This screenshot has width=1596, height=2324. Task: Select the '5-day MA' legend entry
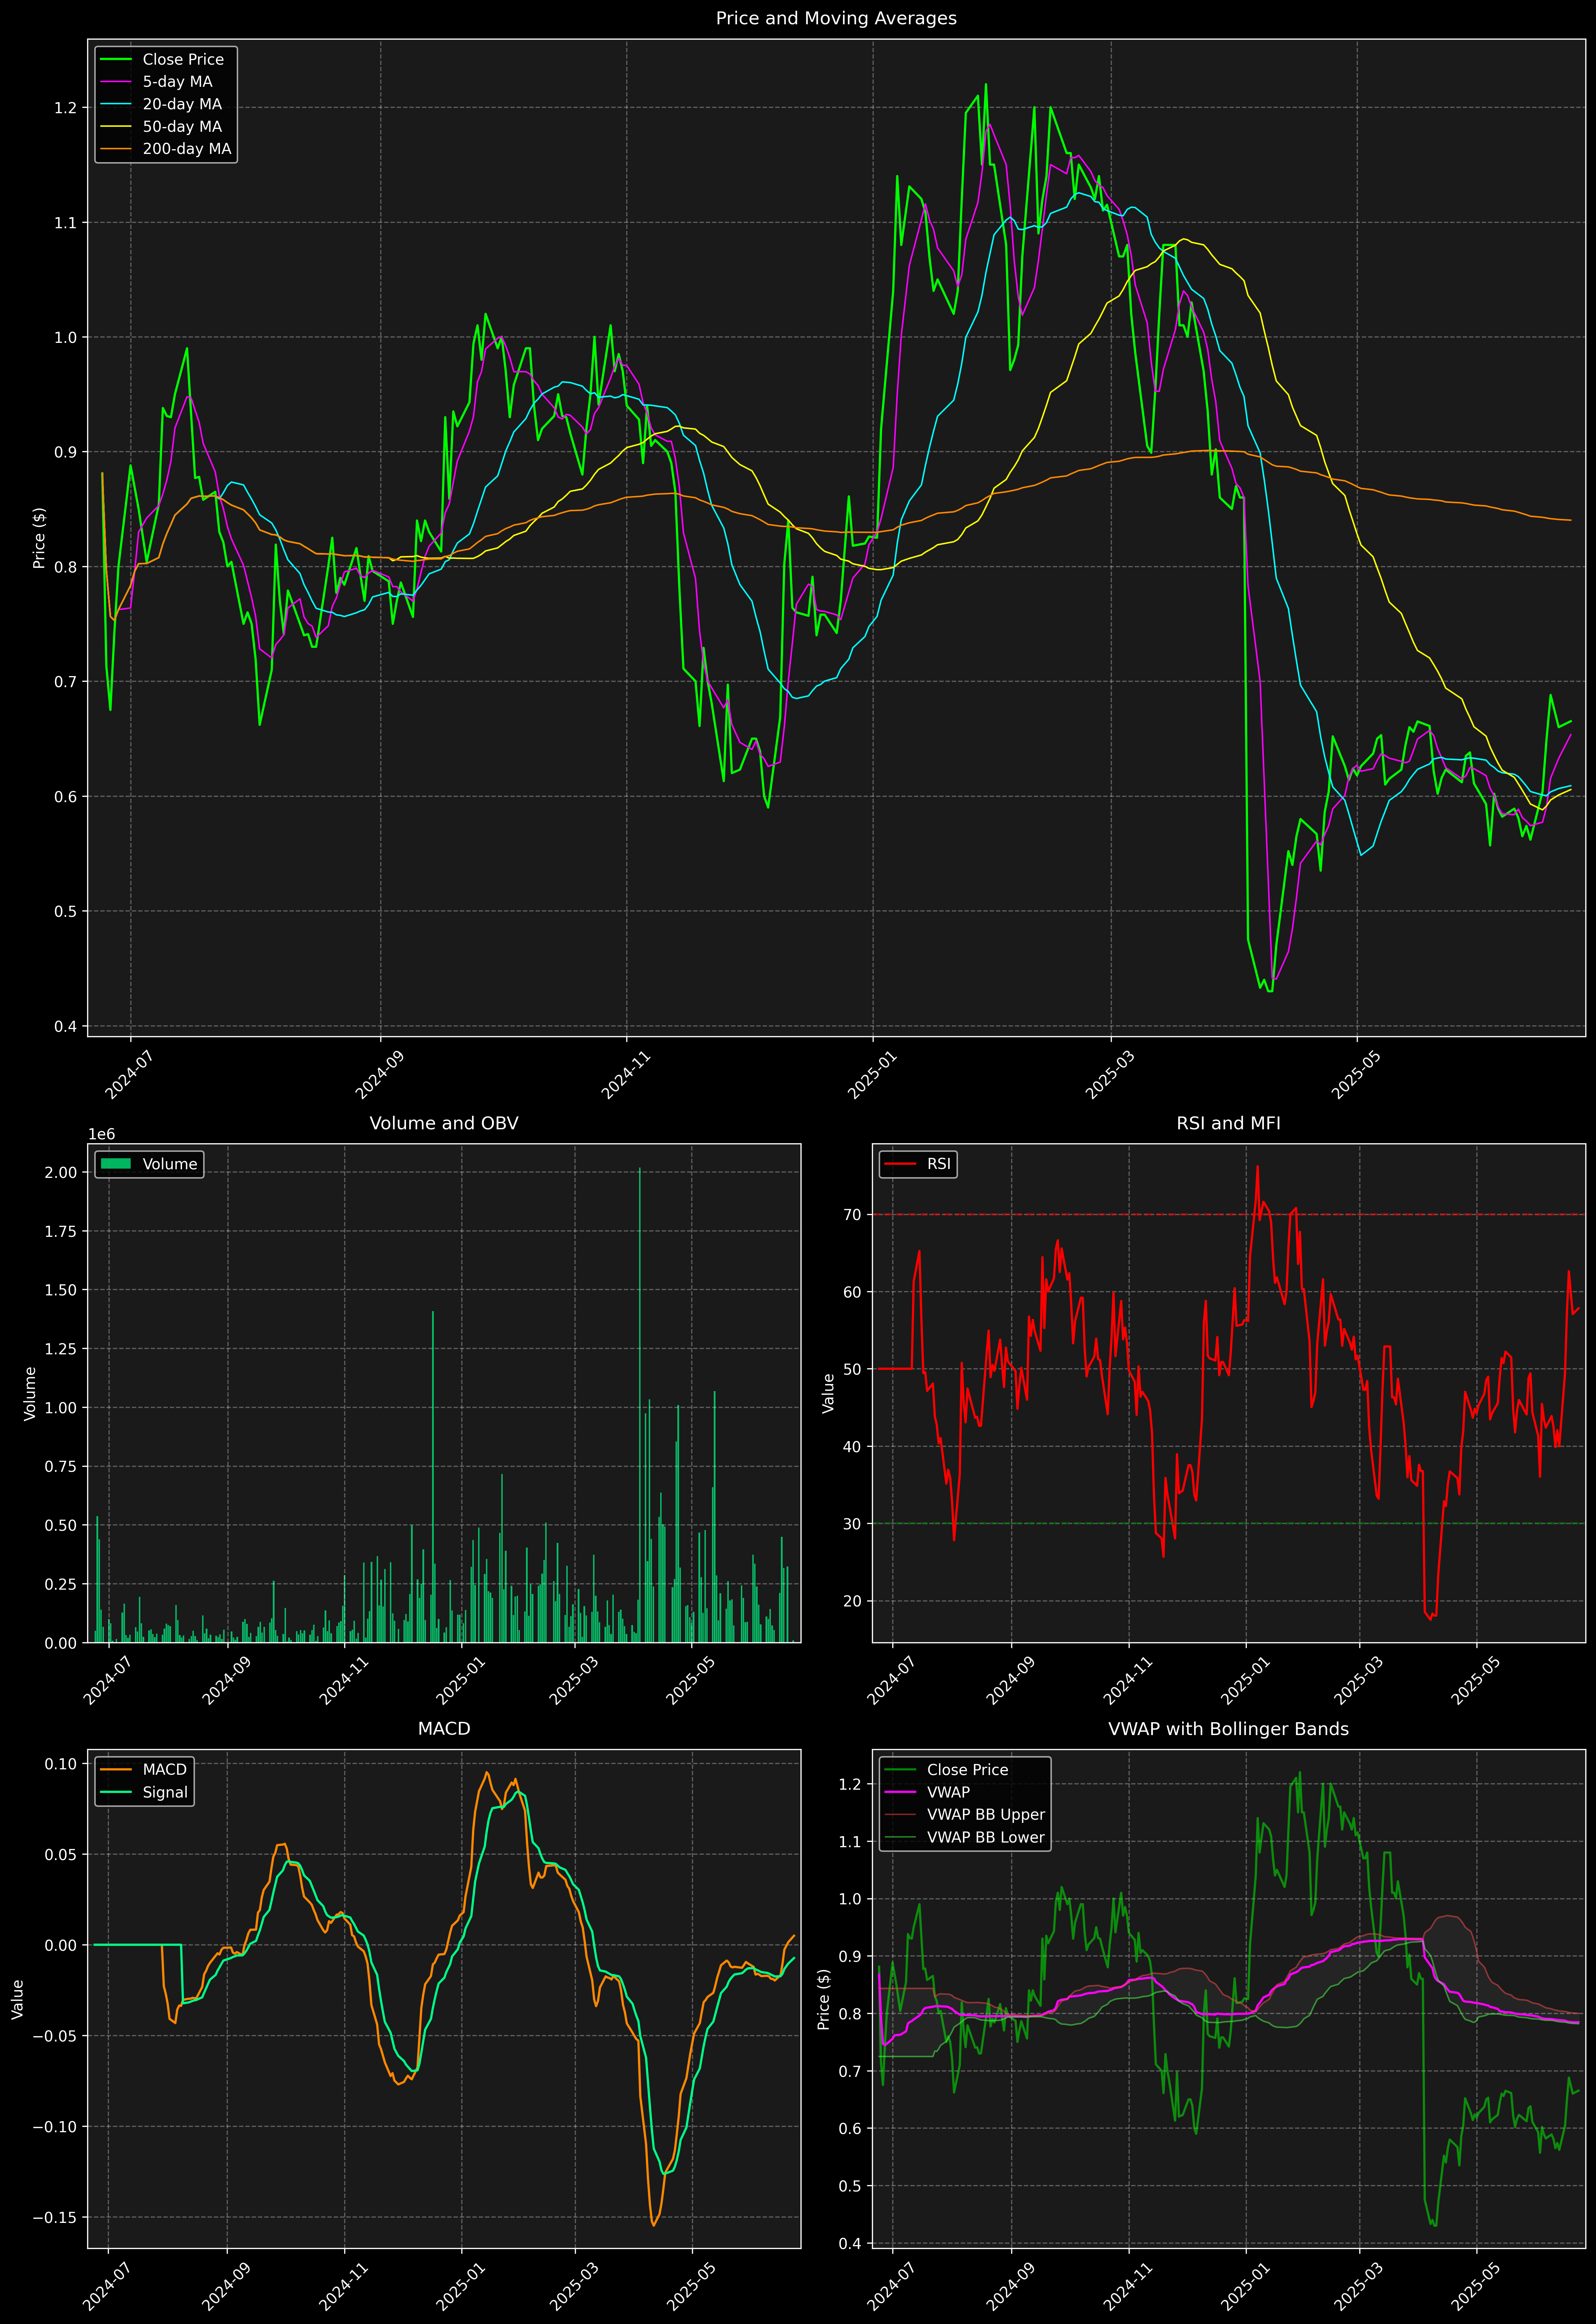point(177,82)
